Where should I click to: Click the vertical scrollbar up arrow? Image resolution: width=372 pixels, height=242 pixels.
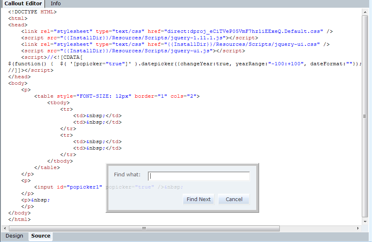365,12
